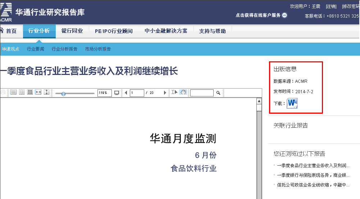Open report 一季度银行与保险表现各异，商业银...
Viewport: 360px width, 199px height.
[x=313, y=175]
